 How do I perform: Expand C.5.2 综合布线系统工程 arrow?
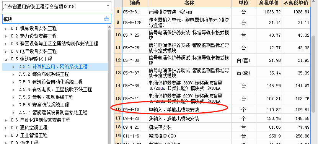pos(13,74)
